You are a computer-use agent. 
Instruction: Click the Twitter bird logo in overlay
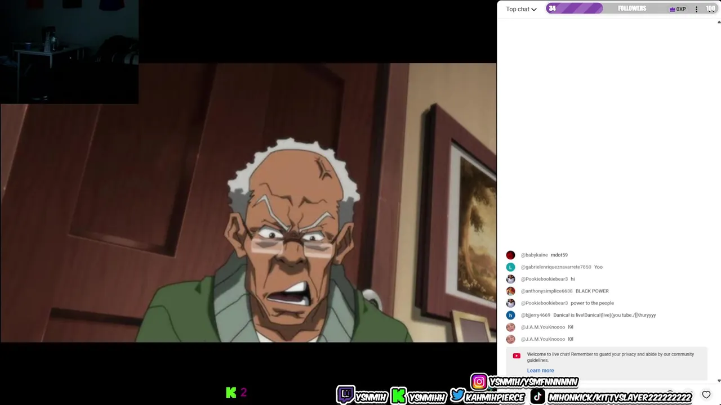(457, 395)
